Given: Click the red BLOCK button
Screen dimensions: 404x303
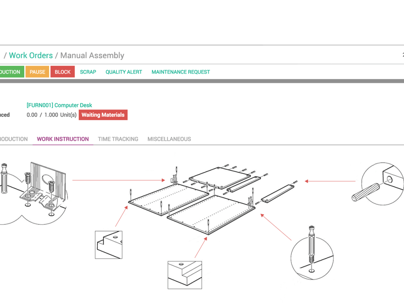Looking at the screenshot, I should coord(63,72).
